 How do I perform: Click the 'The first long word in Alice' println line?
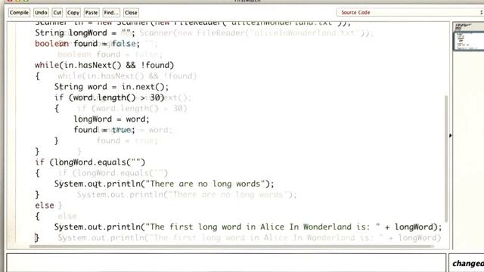[248, 227]
